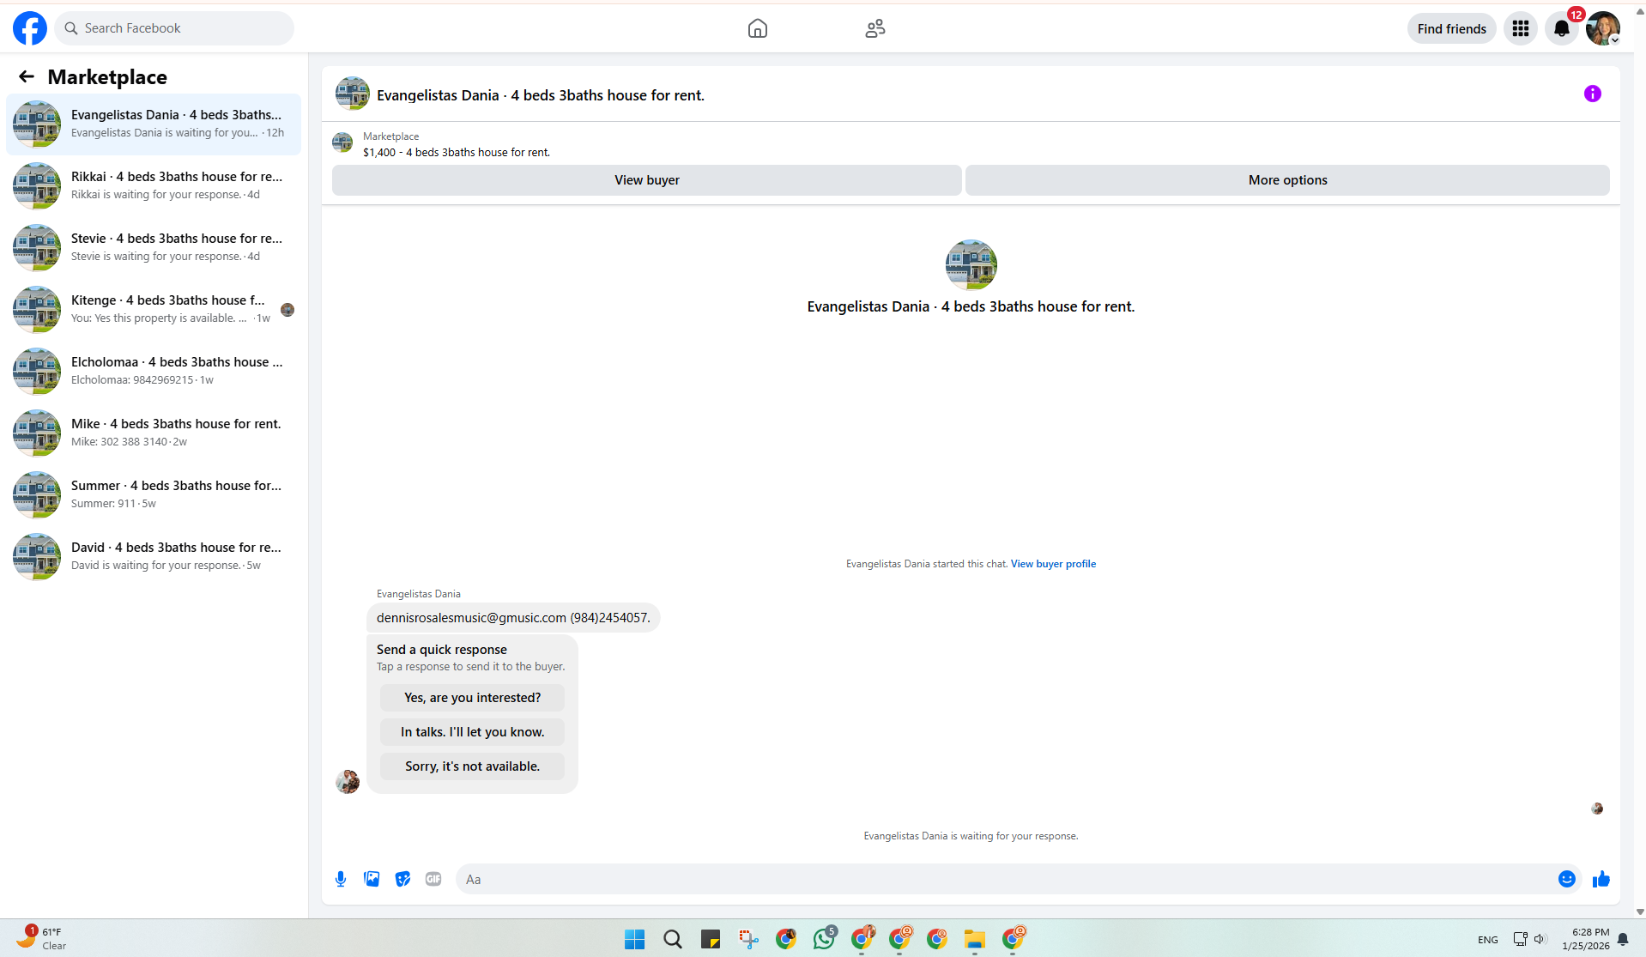Open the Summer conversation
Screen dimensions: 1646x957
(154, 495)
